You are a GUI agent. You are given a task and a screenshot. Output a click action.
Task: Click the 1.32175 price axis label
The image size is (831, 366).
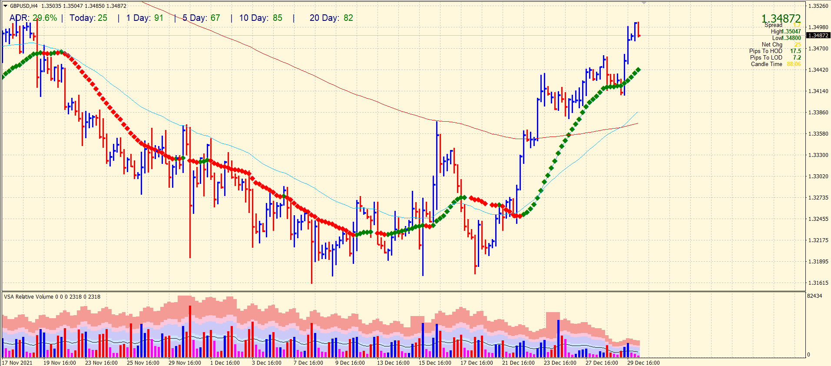point(818,240)
